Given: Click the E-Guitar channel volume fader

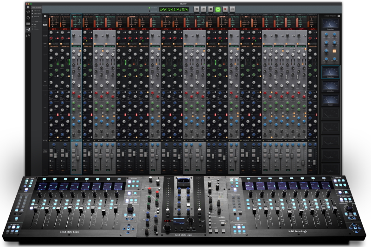Looking at the screenshot, I should click(x=157, y=157).
